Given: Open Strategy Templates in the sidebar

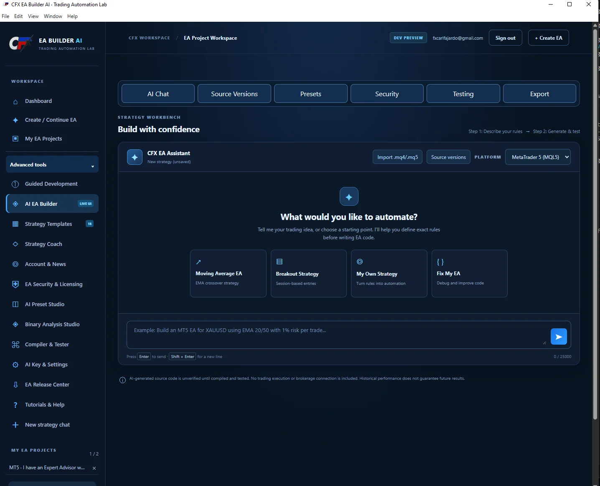Looking at the screenshot, I should (x=52, y=224).
